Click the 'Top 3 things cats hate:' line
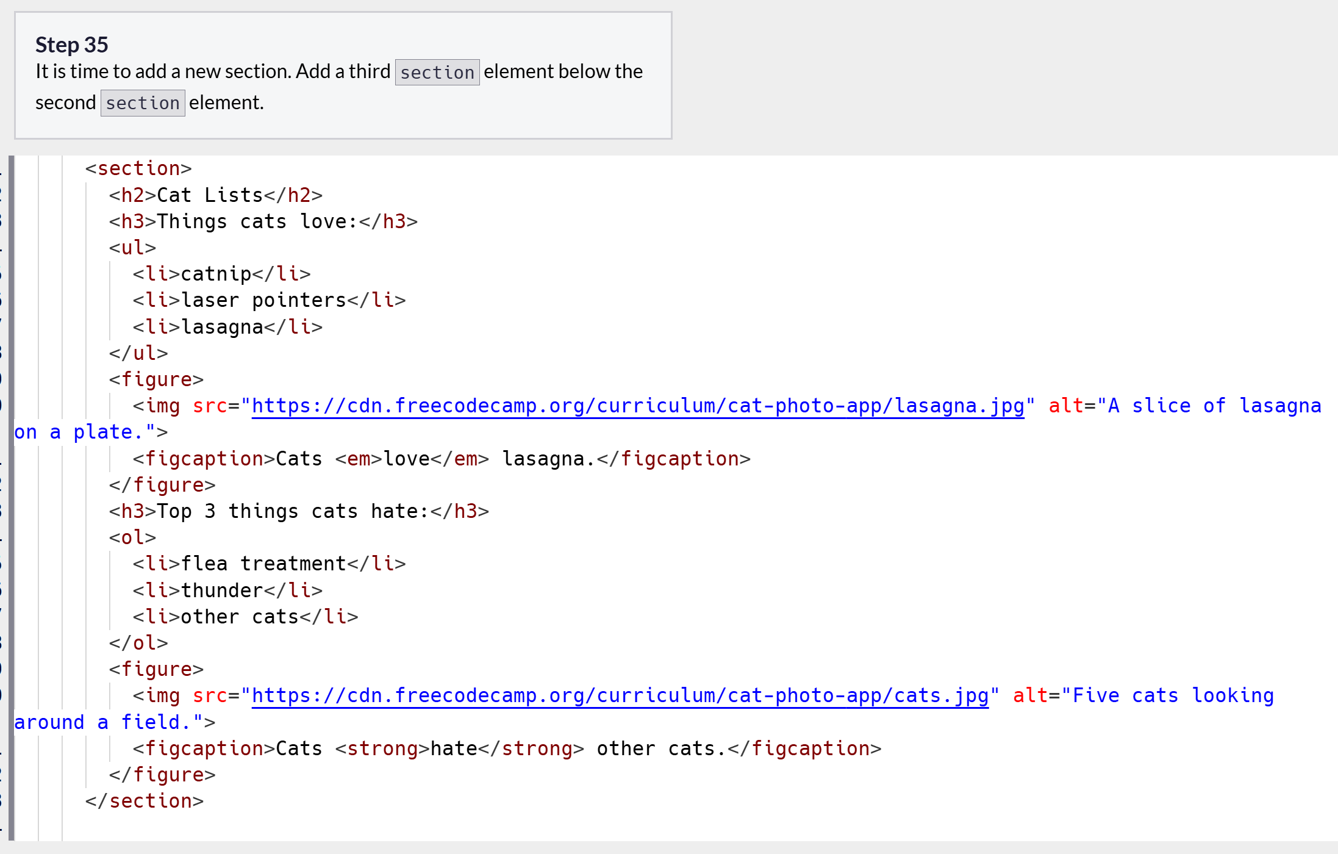Screen dimensions: 1338x854 click(299, 511)
